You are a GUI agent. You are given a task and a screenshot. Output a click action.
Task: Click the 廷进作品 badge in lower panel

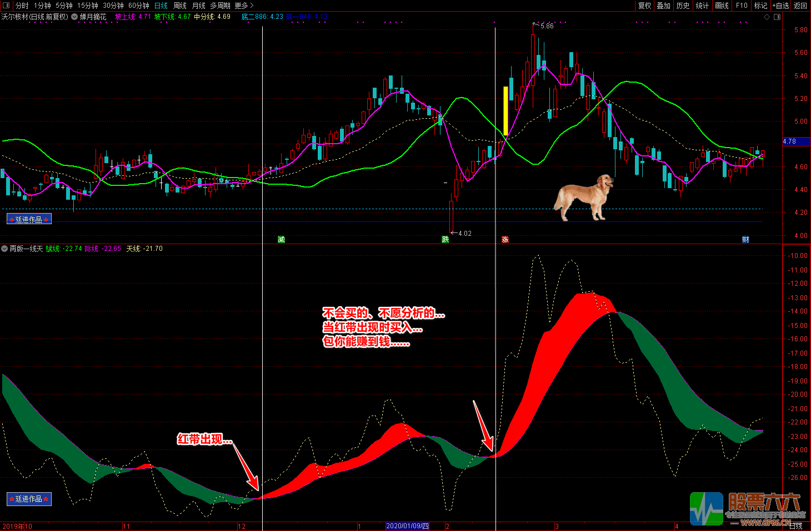click(x=29, y=499)
